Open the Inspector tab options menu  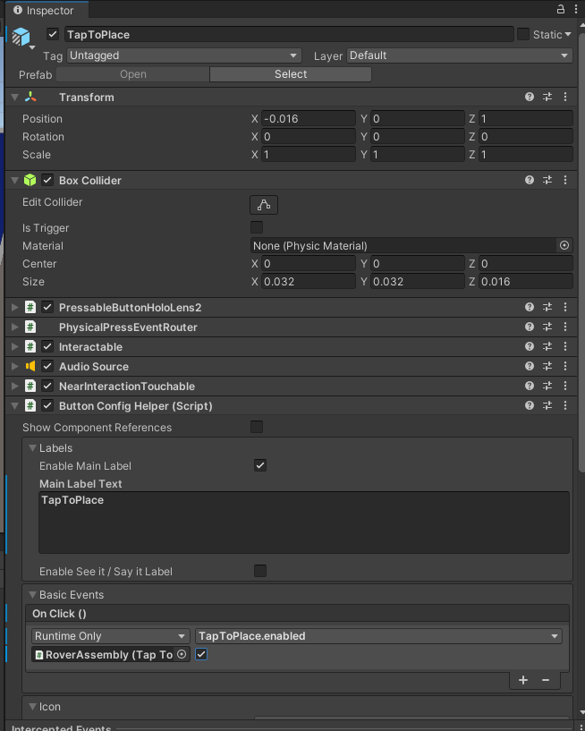click(x=576, y=9)
